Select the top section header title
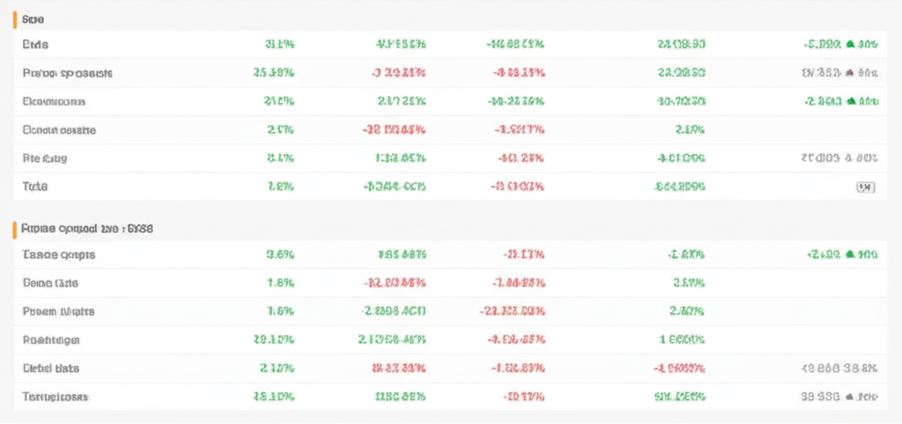 [x=33, y=18]
